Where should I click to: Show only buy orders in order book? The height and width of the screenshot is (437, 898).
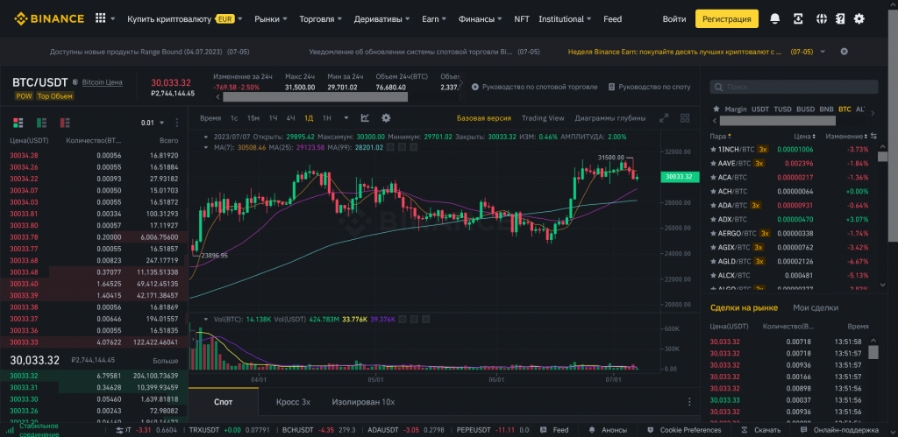pyautogui.click(x=39, y=123)
